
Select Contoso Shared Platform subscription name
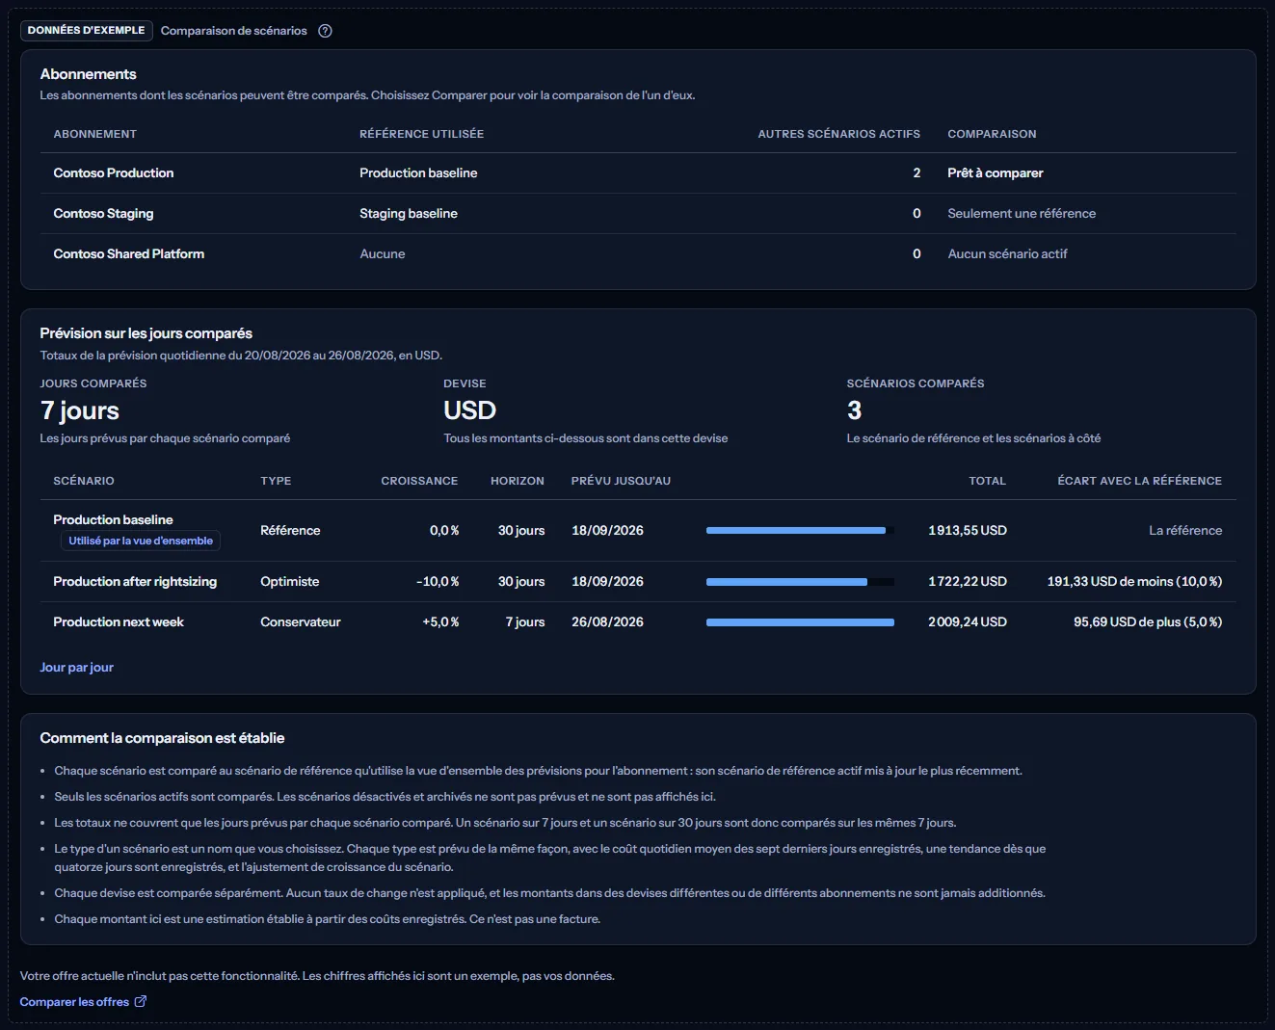pos(128,254)
